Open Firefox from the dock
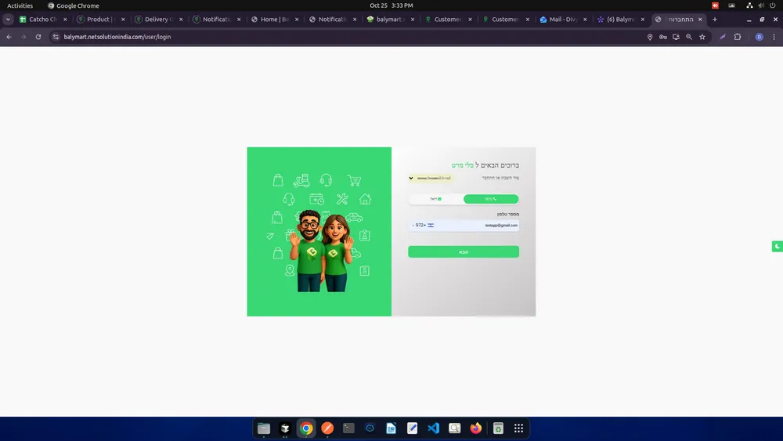 pyautogui.click(x=476, y=428)
